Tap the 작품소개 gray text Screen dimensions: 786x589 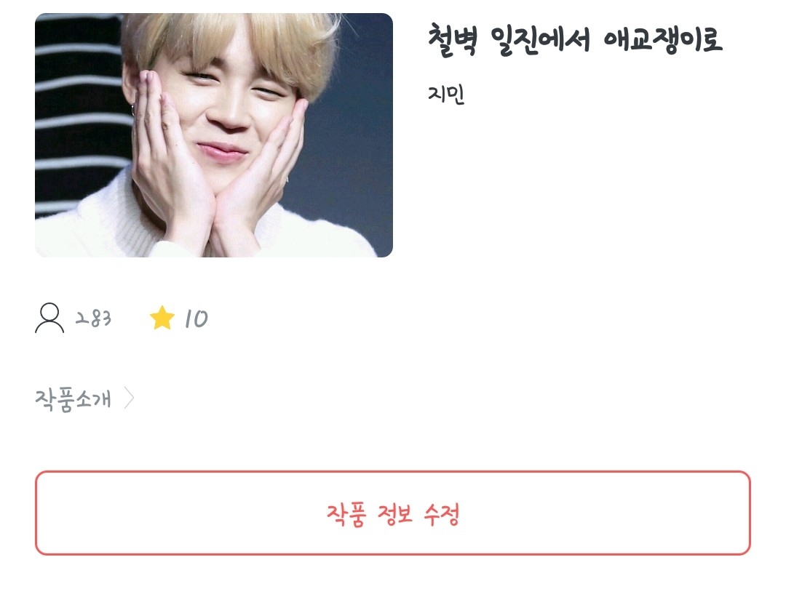pyautogui.click(x=74, y=399)
